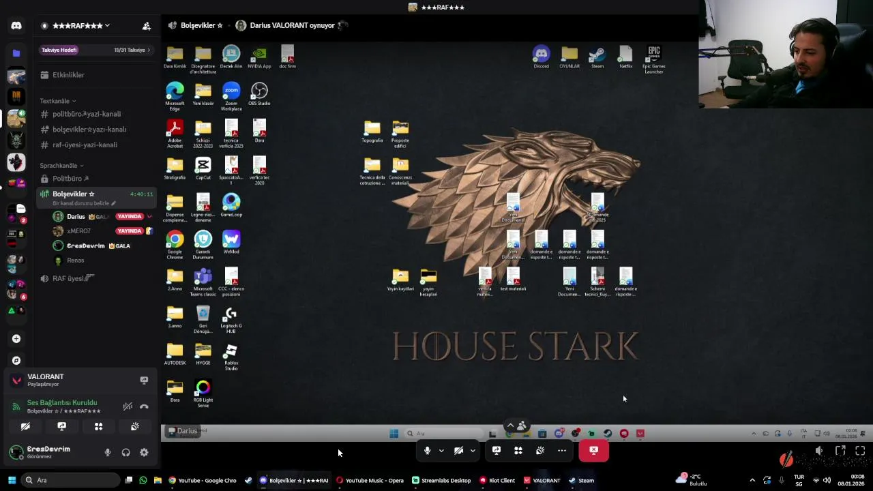
Task: Open Task View in taskbar
Action: [128, 480]
